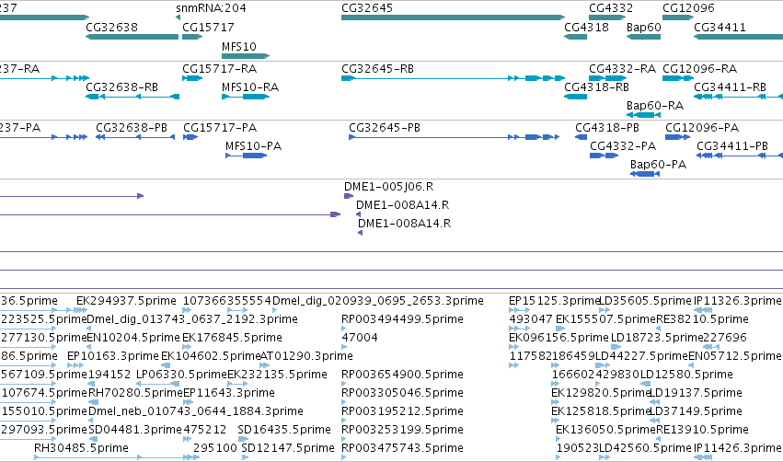Open the SD16435.5prime EST label
Image resolution: width=783 pixels, height=462 pixels.
[284, 430]
